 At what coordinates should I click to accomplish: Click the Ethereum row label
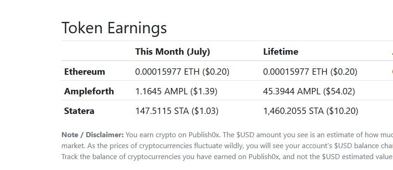[x=84, y=72]
